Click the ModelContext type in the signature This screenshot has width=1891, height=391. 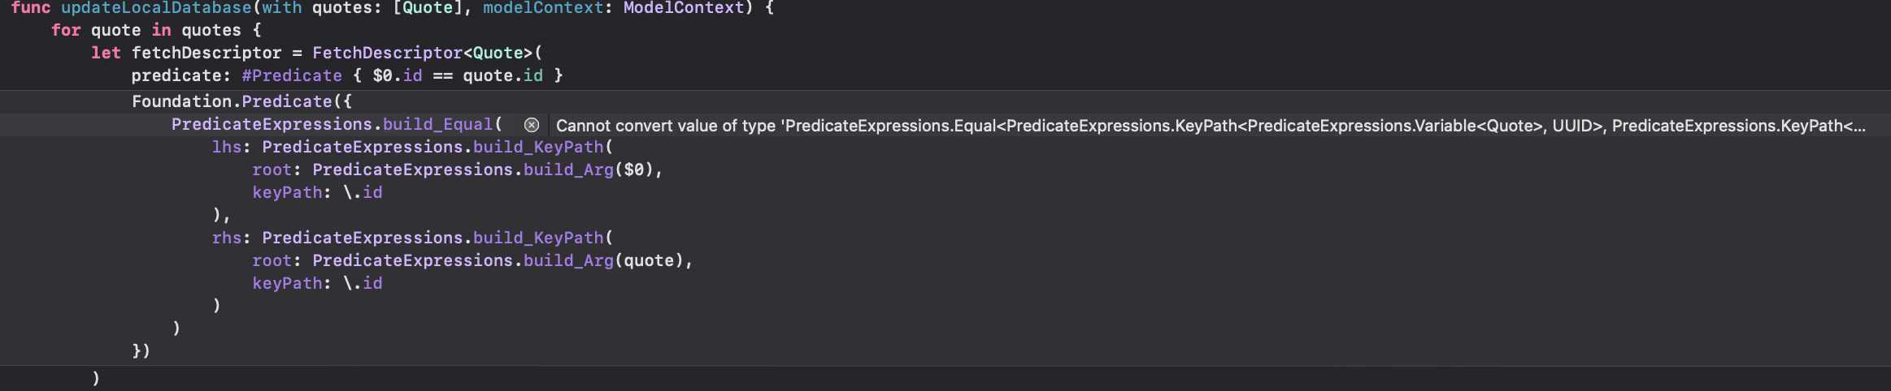click(x=683, y=8)
